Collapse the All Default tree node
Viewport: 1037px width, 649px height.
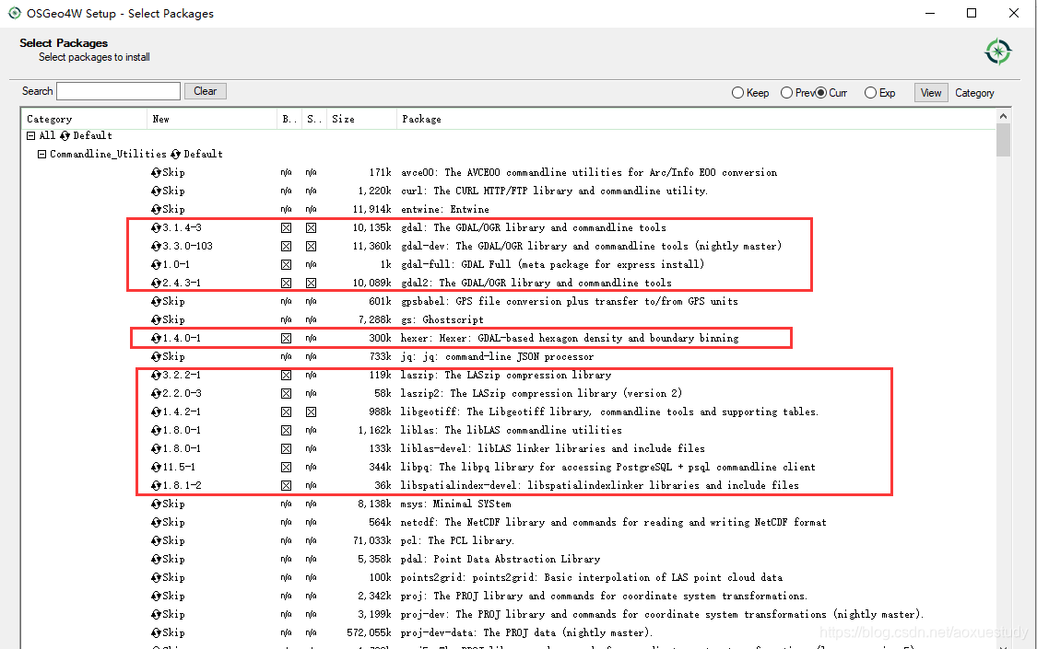pyautogui.click(x=32, y=135)
